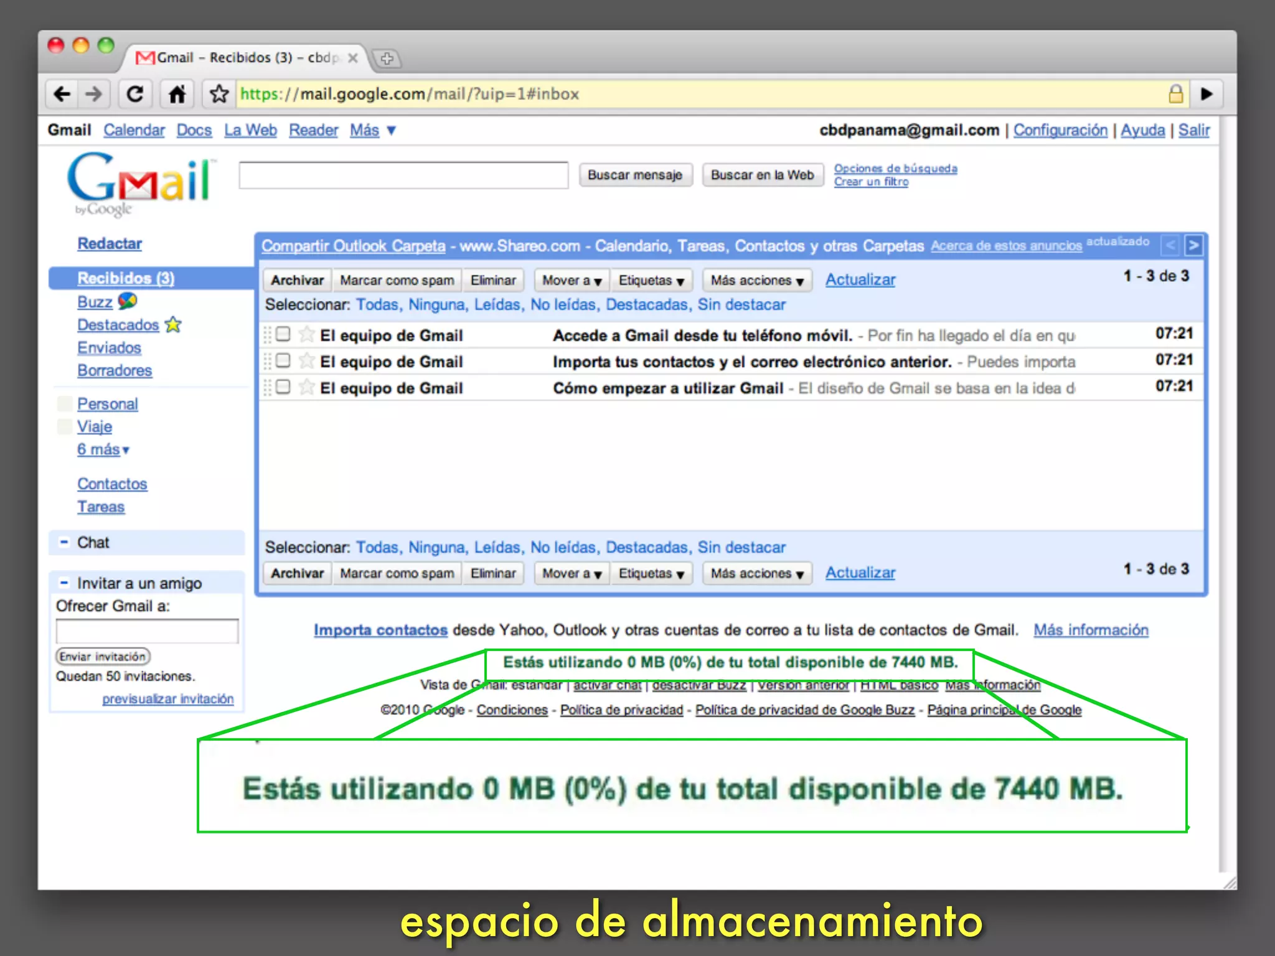Open the Tareas link
The width and height of the screenshot is (1275, 956).
coord(101,507)
